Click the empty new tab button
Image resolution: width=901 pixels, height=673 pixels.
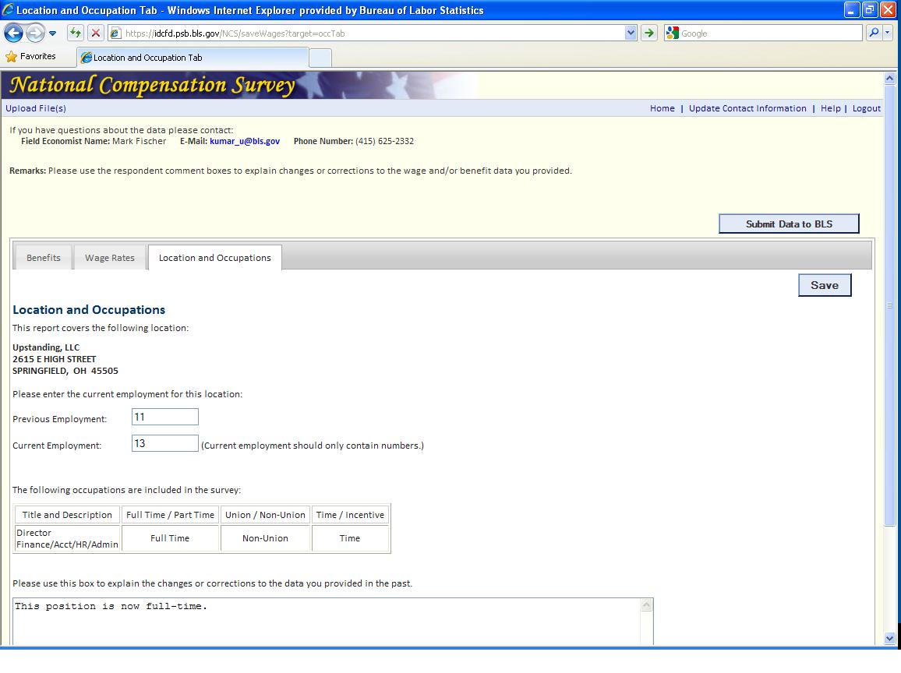(x=320, y=58)
